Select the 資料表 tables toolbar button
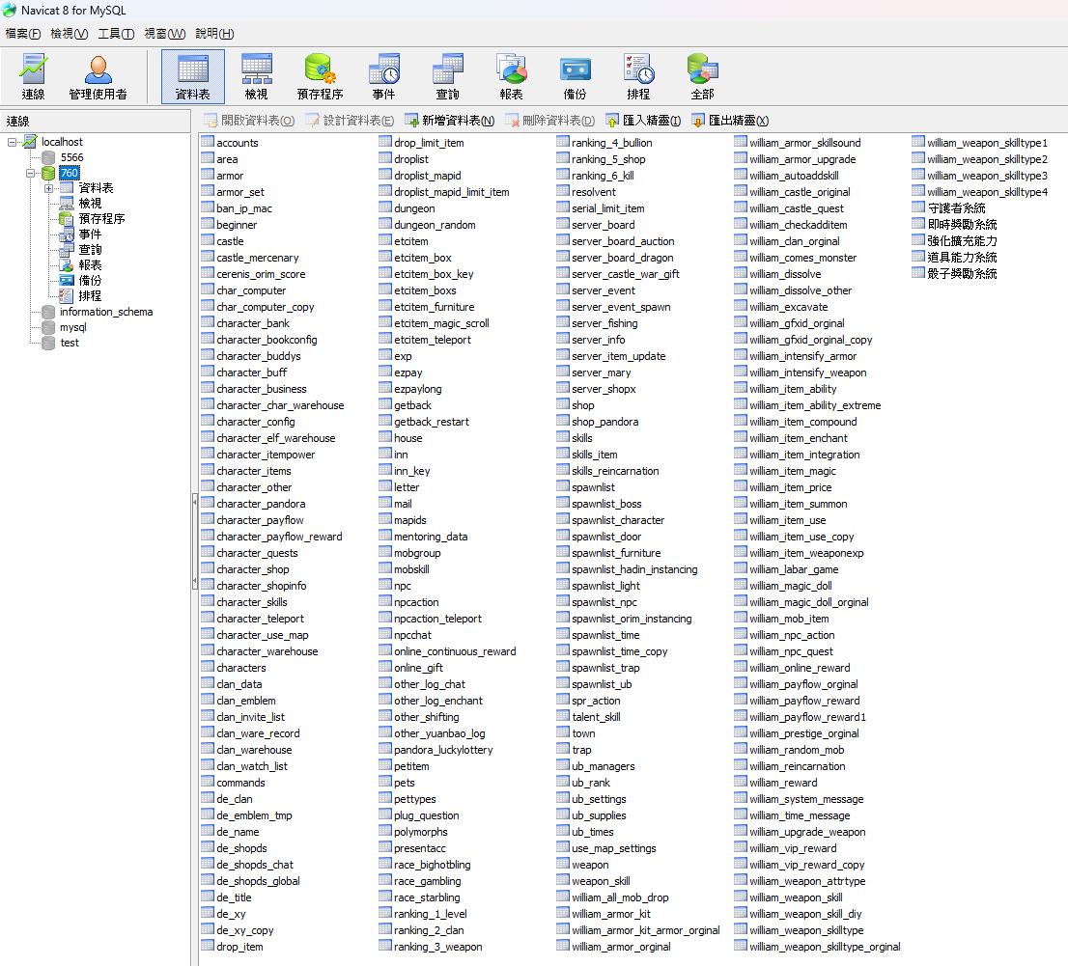1068x966 pixels. (x=193, y=76)
